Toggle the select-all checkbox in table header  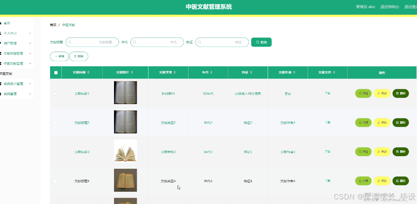point(56,73)
